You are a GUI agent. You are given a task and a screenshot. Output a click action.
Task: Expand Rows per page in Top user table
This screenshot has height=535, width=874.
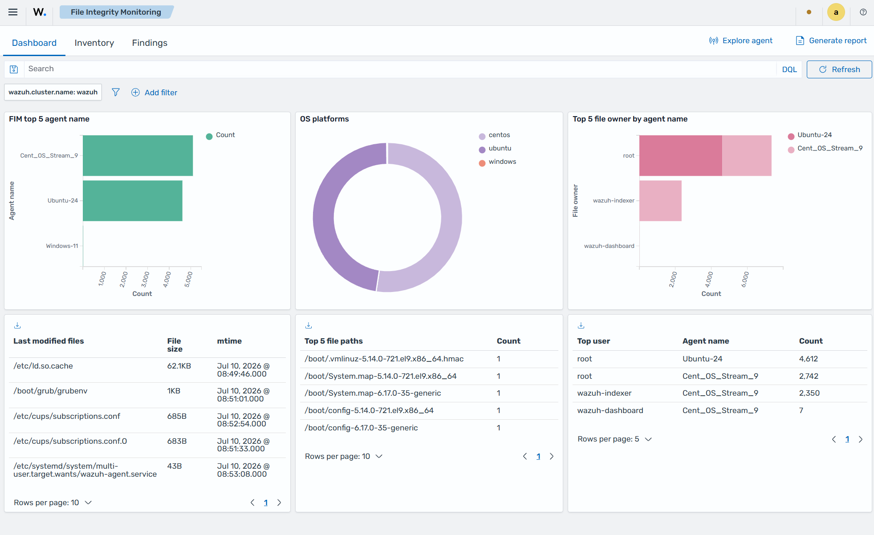(x=614, y=439)
